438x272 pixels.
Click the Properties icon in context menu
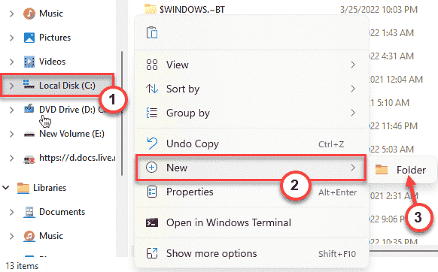coord(152,192)
